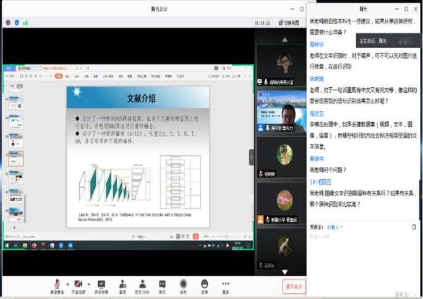Switch layout with 切换视图 button
Image resolution: width=423 pixels, height=299 pixels.
coord(289,22)
